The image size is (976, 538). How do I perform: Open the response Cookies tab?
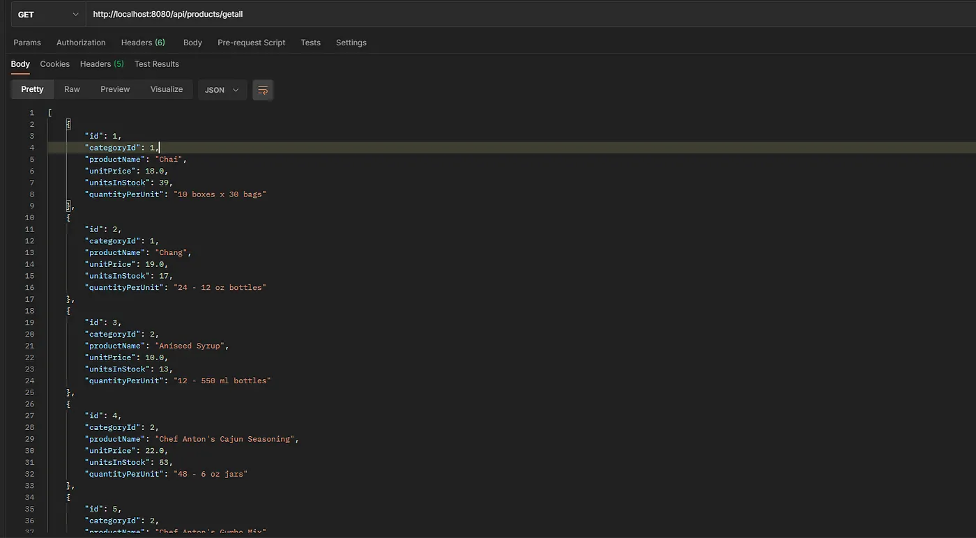pyautogui.click(x=54, y=64)
